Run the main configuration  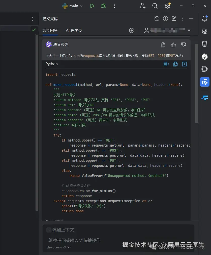click(x=92, y=6)
